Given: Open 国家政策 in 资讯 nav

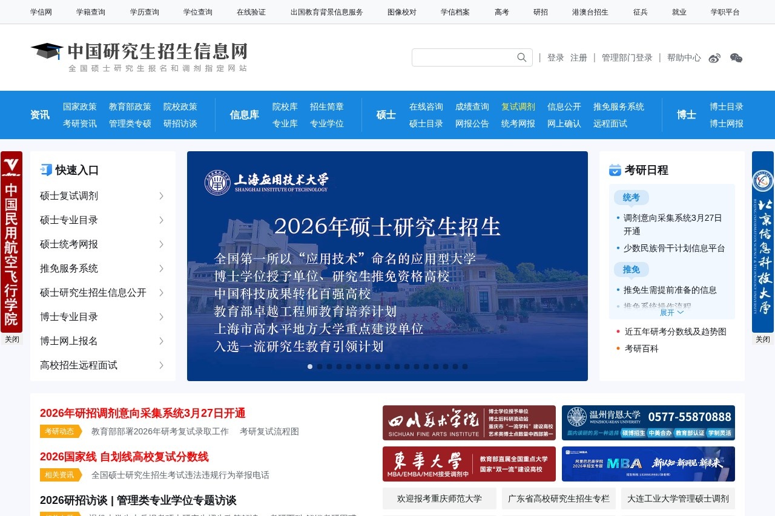Looking at the screenshot, I should [x=80, y=106].
